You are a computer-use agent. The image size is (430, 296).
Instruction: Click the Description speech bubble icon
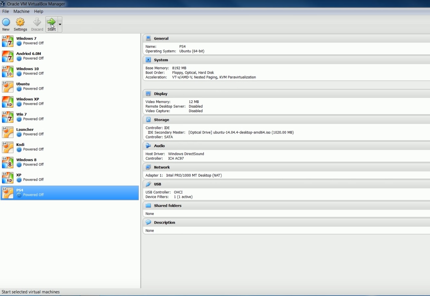148,222
